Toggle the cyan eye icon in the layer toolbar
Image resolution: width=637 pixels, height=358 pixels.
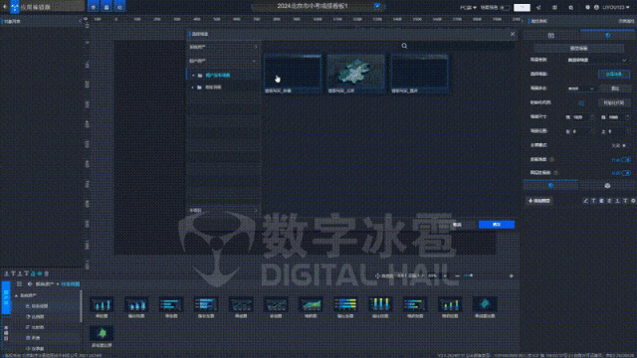tap(40, 273)
